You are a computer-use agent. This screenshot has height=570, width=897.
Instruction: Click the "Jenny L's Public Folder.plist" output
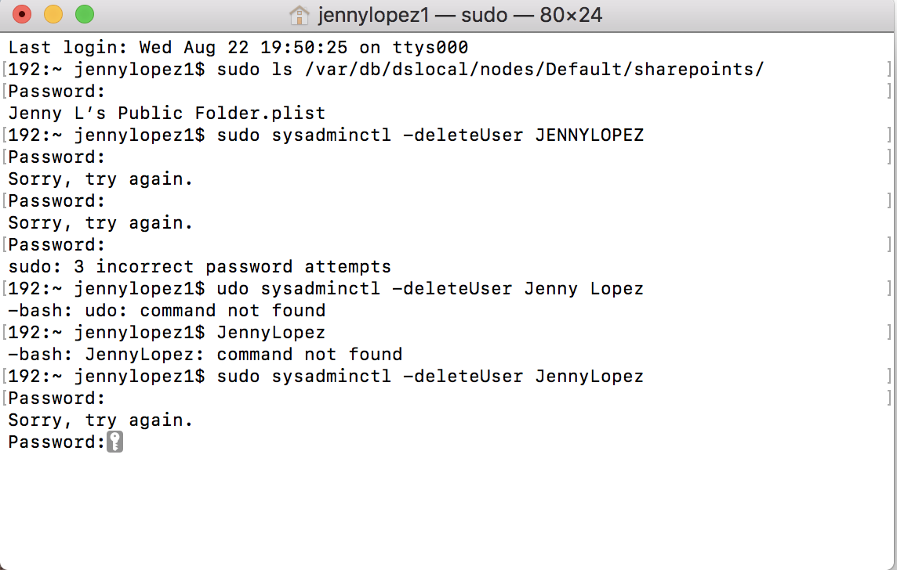[166, 113]
